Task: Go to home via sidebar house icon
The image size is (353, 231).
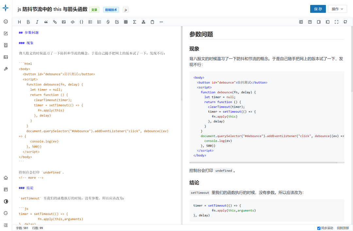Action: (x=6, y=178)
